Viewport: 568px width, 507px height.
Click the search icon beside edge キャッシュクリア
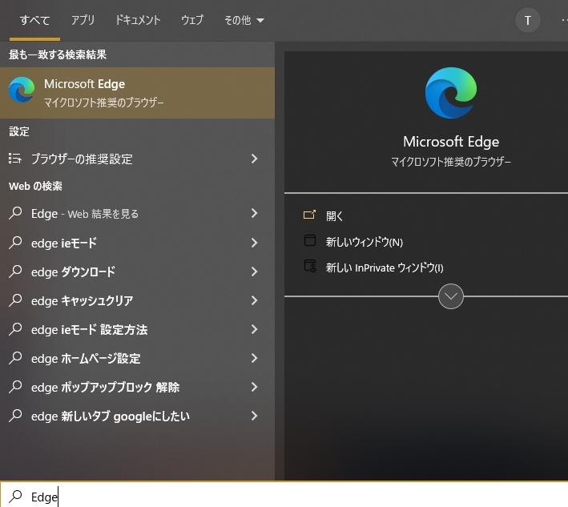(x=15, y=300)
